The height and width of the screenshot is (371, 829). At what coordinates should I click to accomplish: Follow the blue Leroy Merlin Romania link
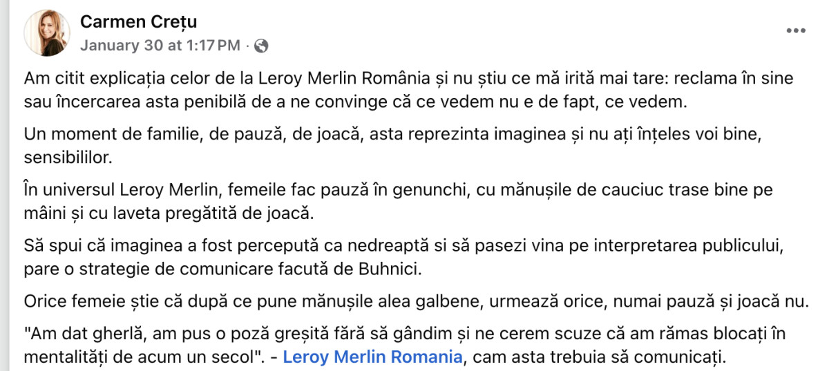pos(372,358)
